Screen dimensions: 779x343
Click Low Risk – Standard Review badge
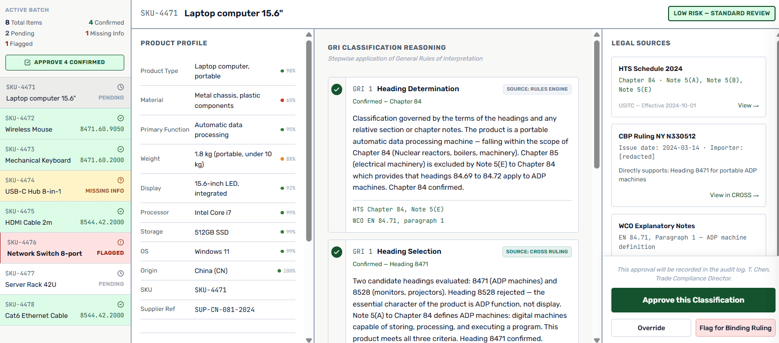point(721,13)
